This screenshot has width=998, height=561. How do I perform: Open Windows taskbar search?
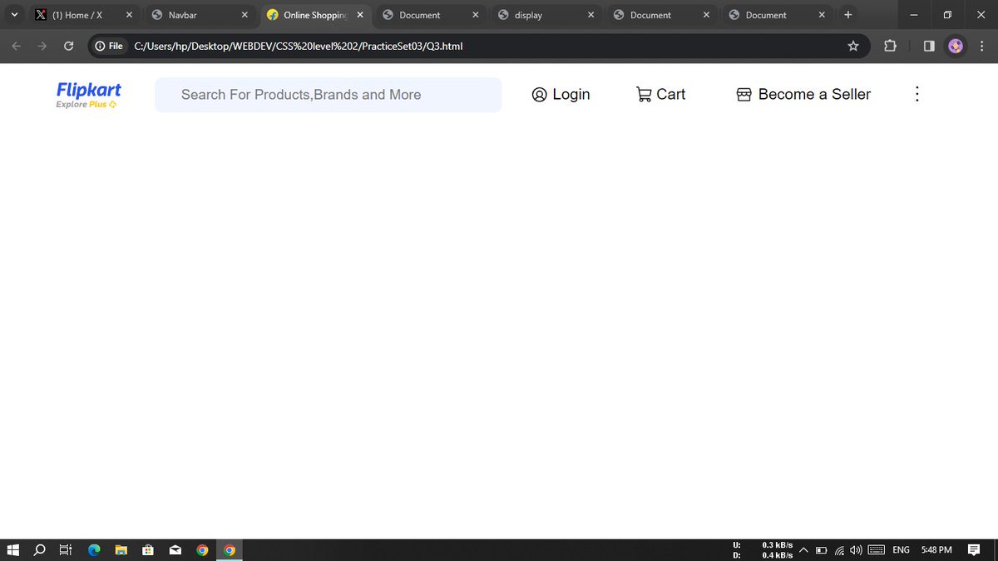click(x=39, y=550)
